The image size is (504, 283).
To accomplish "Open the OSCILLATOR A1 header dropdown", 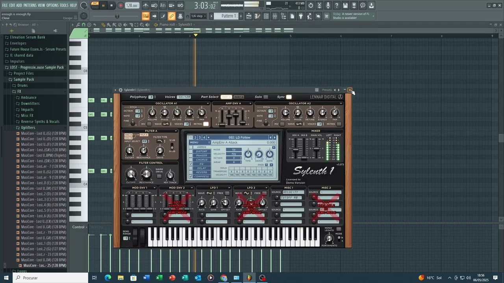I will [x=208, y=104].
